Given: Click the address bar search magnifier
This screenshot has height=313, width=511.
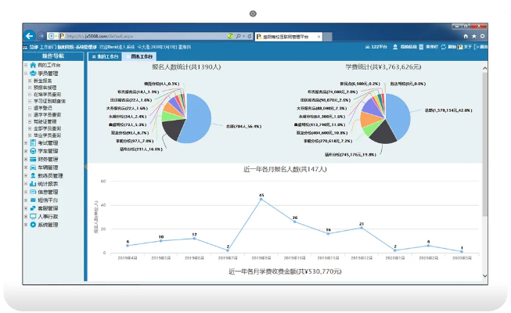Looking at the screenshot, I should 238,36.
